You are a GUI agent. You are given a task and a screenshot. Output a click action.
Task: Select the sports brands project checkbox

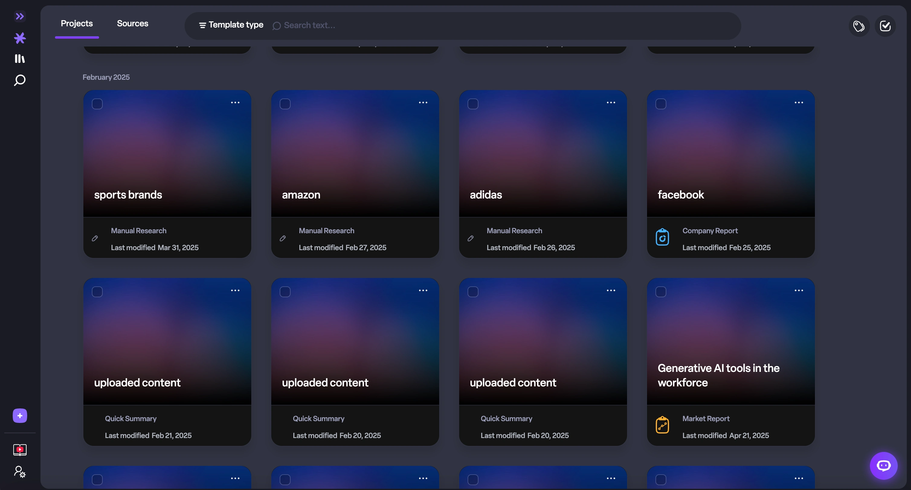click(x=97, y=104)
